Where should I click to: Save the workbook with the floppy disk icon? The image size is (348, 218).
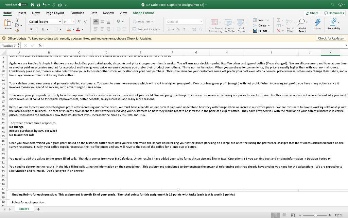[38, 4]
